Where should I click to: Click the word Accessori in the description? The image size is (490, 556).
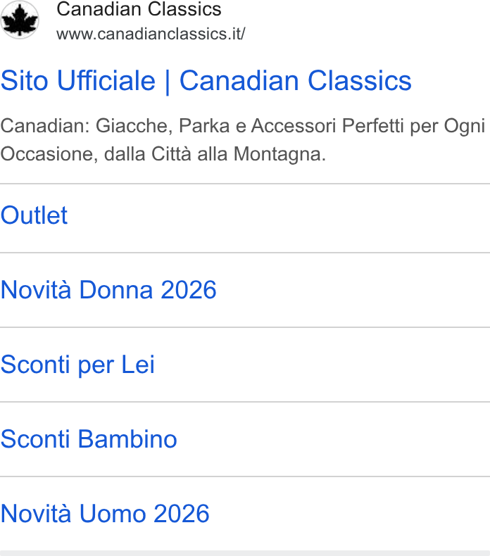point(294,126)
